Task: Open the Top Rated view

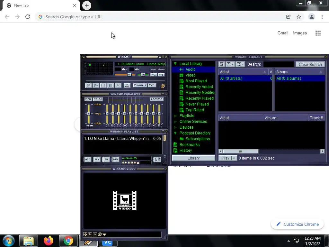Action: 194,110
